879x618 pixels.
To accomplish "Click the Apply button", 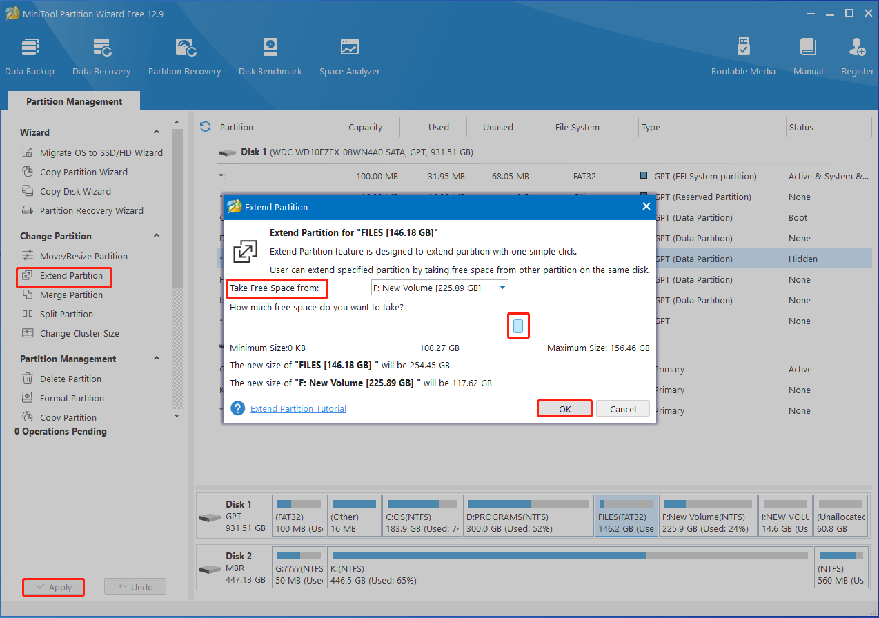I will coord(54,587).
